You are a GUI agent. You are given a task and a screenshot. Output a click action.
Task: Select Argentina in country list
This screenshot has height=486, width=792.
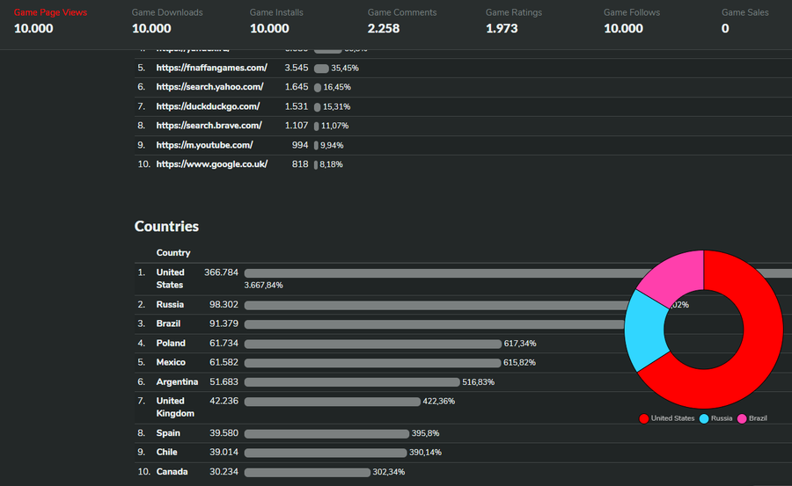coord(177,381)
